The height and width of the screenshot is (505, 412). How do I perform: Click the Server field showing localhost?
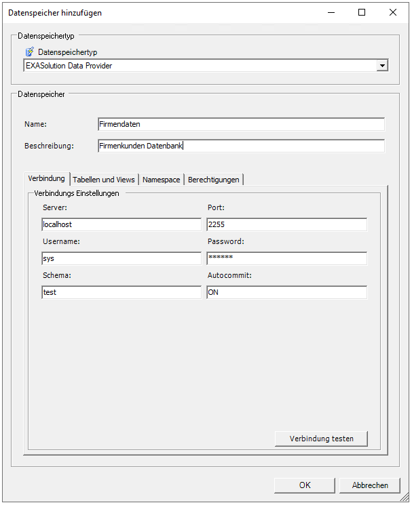[121, 224]
